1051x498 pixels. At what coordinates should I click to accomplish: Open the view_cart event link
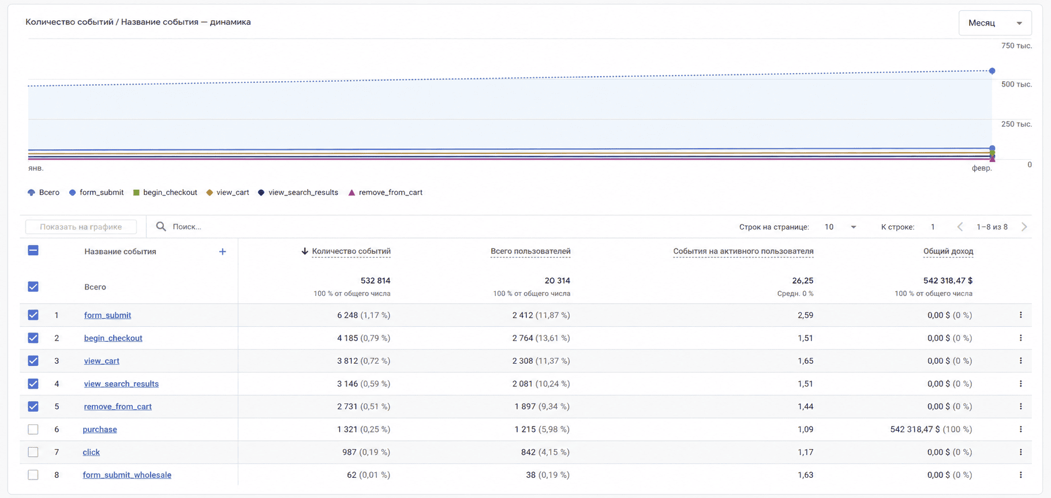[x=102, y=361]
